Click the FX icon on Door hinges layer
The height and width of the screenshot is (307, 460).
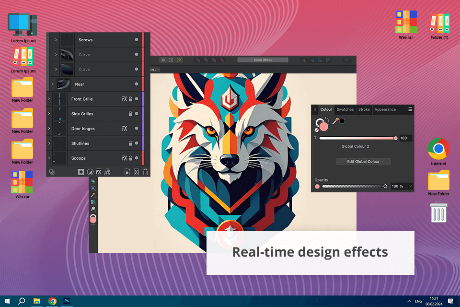125,129
